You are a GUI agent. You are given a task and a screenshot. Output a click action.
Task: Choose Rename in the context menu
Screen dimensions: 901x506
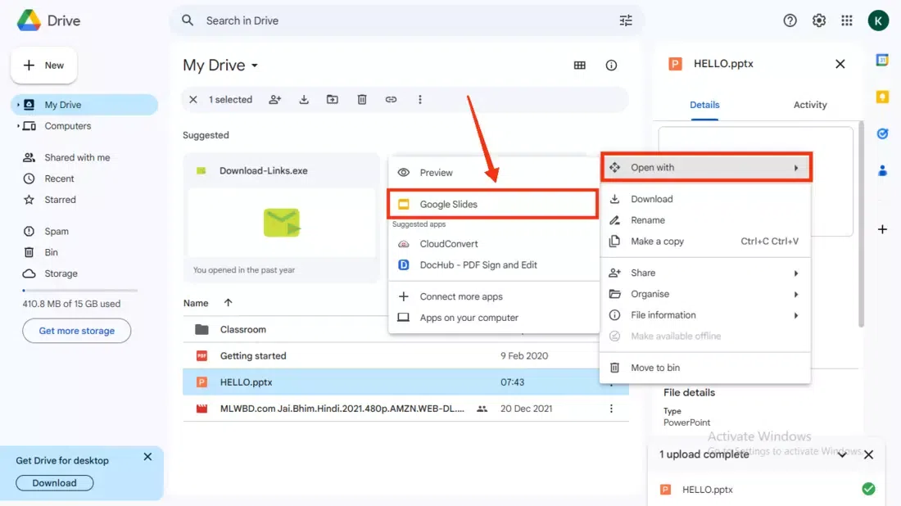point(705,220)
